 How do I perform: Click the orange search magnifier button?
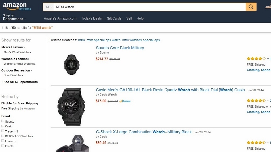click(x=251, y=7)
